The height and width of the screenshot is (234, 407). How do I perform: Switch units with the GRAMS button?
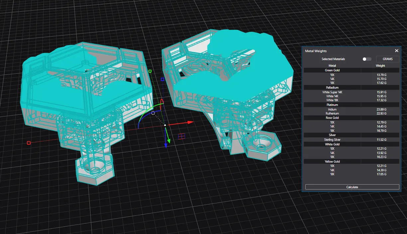387,59
